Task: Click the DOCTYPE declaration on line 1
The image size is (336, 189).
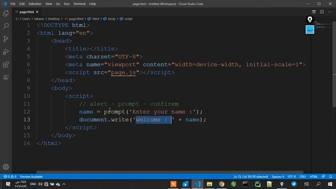Action: [63, 25]
